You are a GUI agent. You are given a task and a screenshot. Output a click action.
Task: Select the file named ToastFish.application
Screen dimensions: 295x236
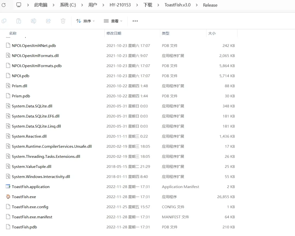[x=31, y=187]
